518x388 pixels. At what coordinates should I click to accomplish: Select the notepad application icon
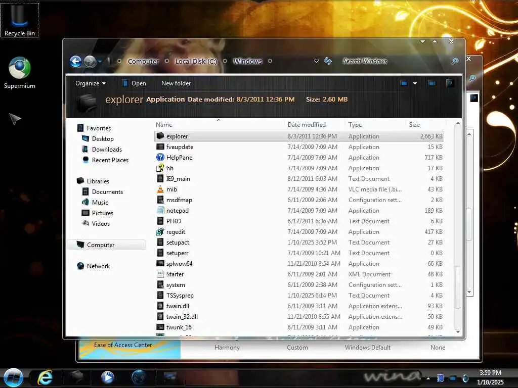[x=160, y=210]
